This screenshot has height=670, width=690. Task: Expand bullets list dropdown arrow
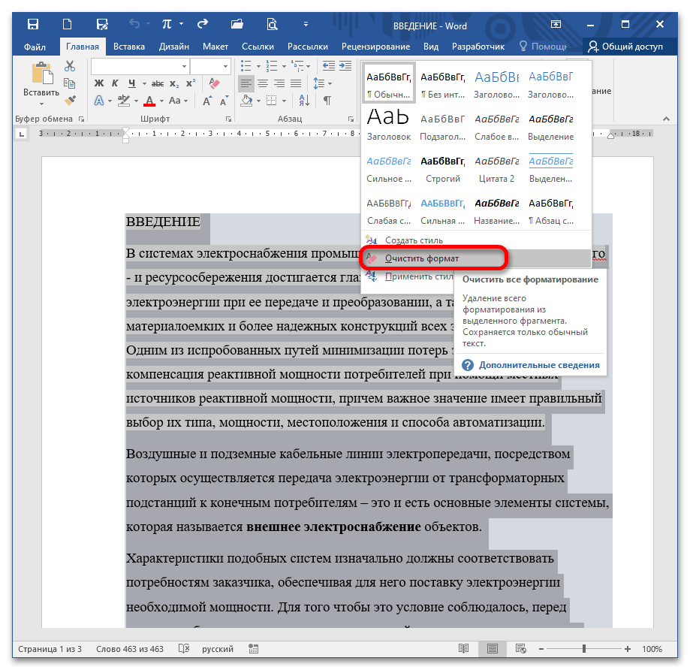(258, 66)
